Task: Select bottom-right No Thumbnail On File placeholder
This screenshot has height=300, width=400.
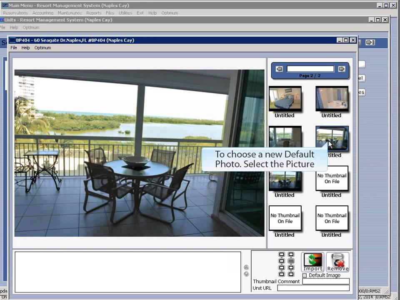Action: pyautogui.click(x=332, y=218)
